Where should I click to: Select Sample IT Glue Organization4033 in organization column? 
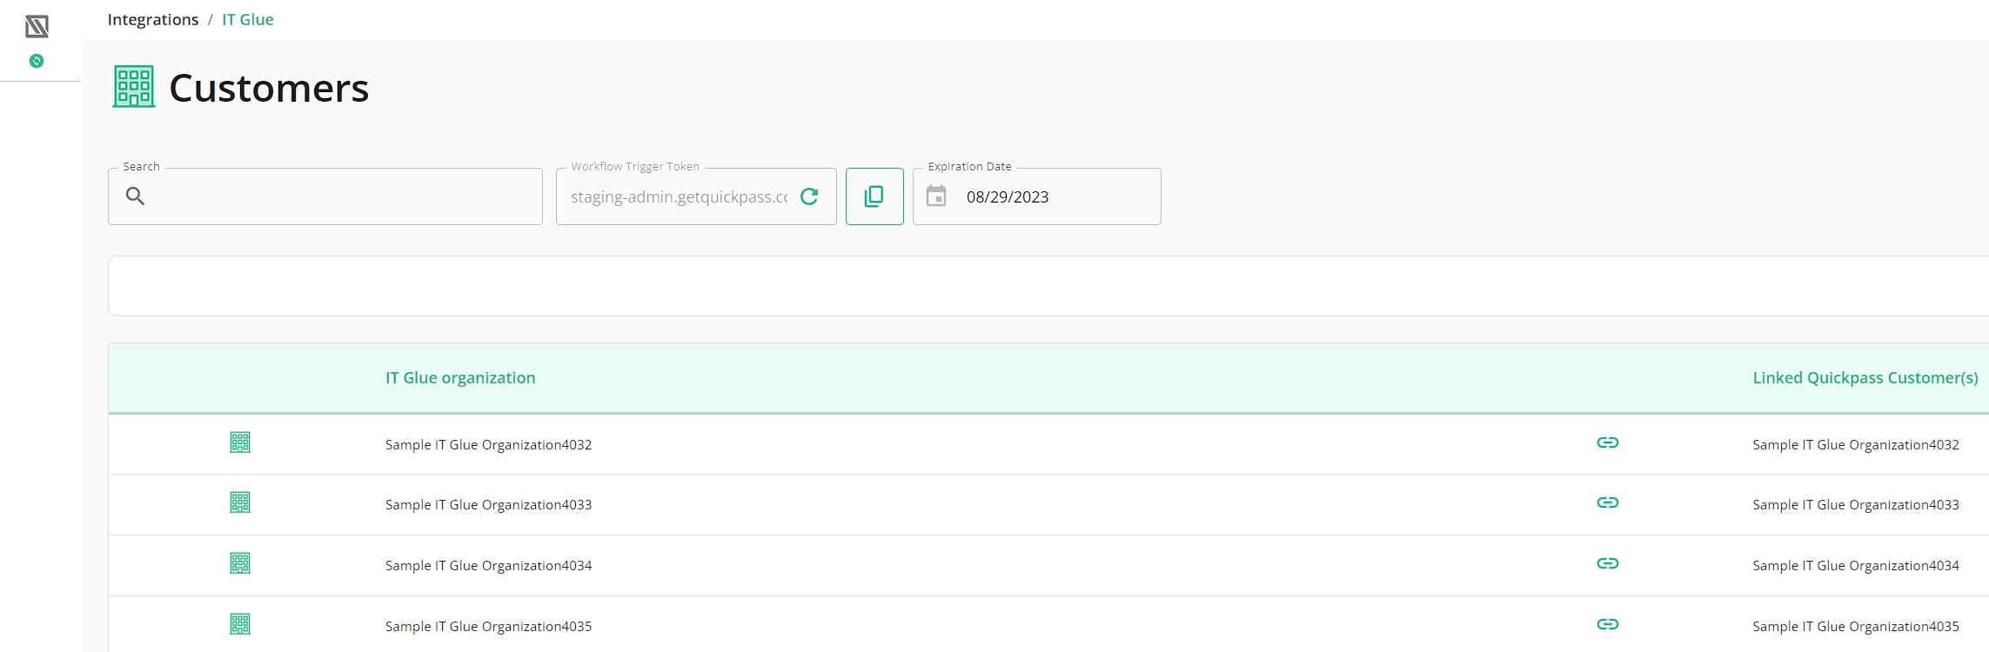click(488, 504)
